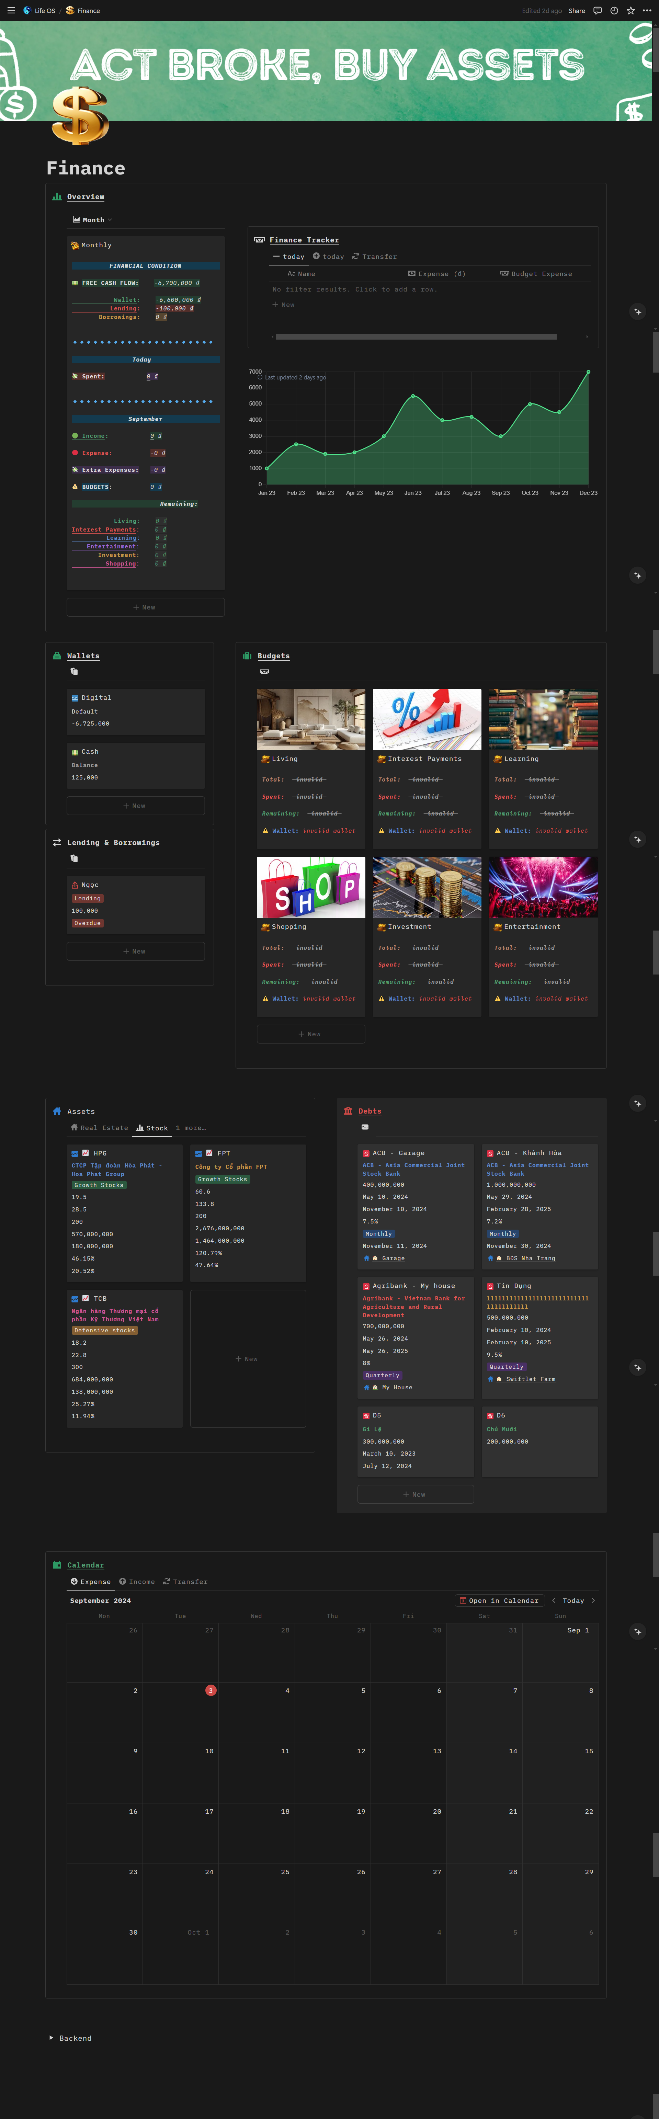
Task: Click the view icon under Lending & Borrowings
Action: click(74, 859)
